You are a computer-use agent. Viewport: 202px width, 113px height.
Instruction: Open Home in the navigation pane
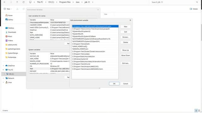[9, 15]
